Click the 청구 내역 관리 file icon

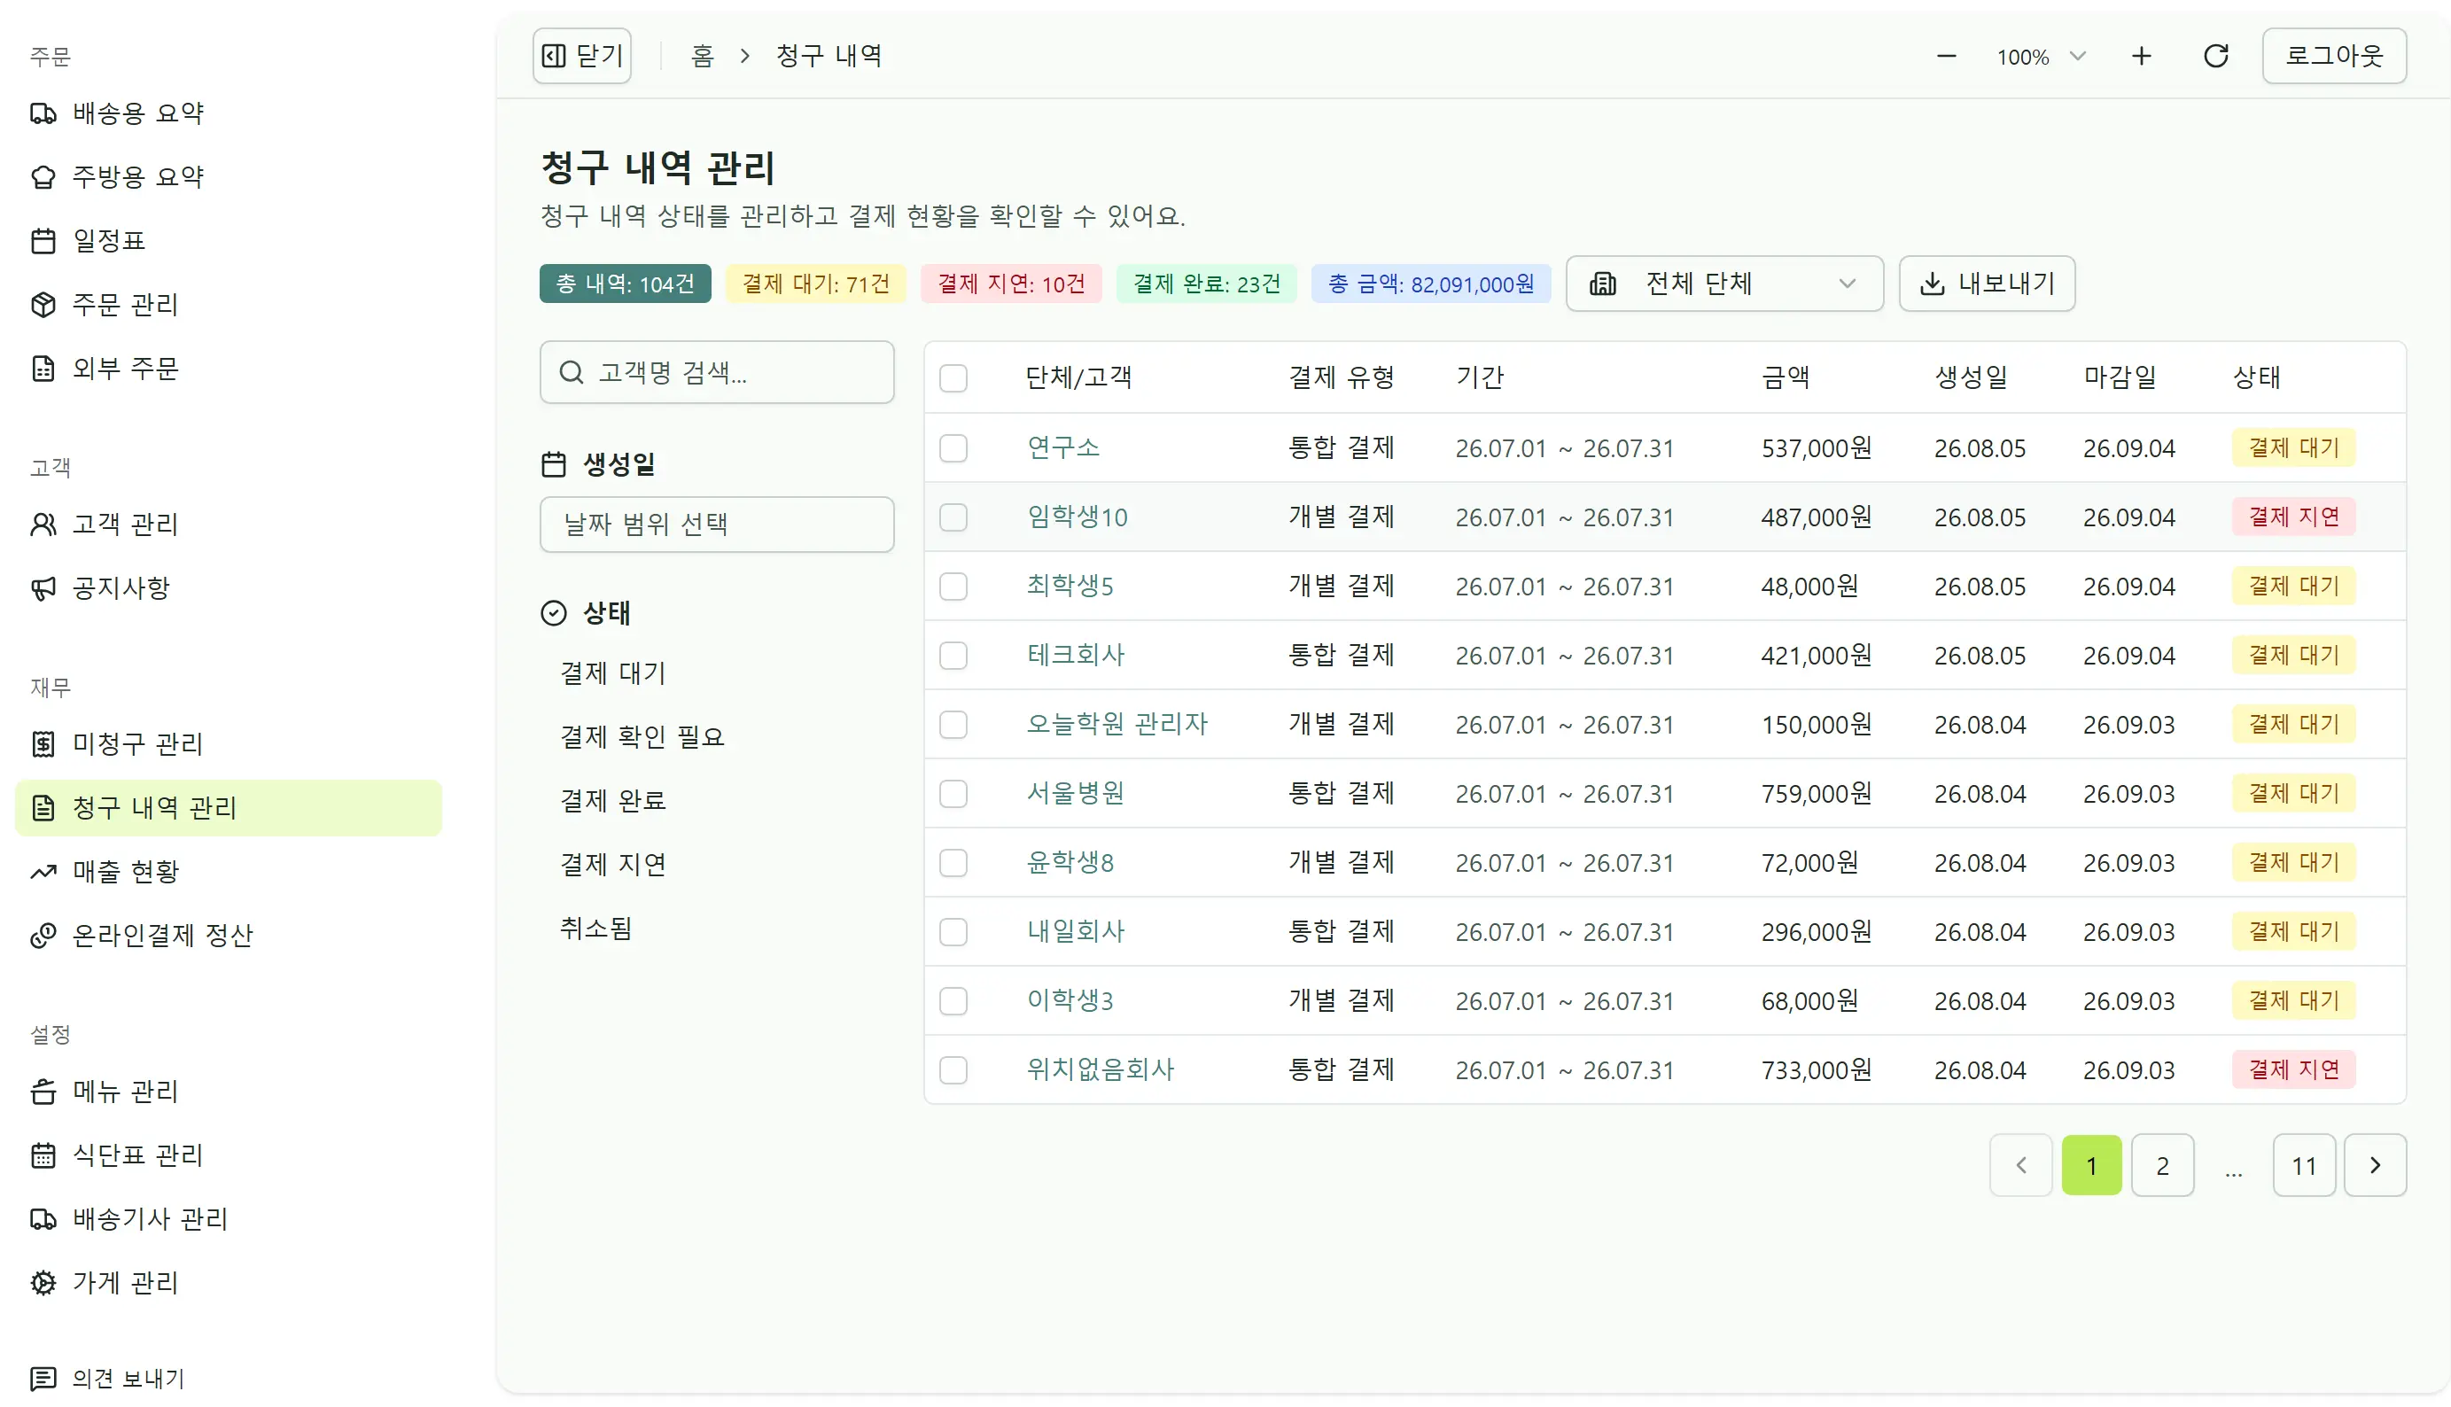(43, 807)
